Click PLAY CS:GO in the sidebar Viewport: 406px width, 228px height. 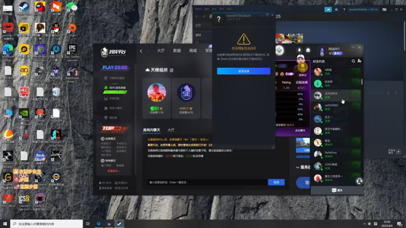point(115,67)
